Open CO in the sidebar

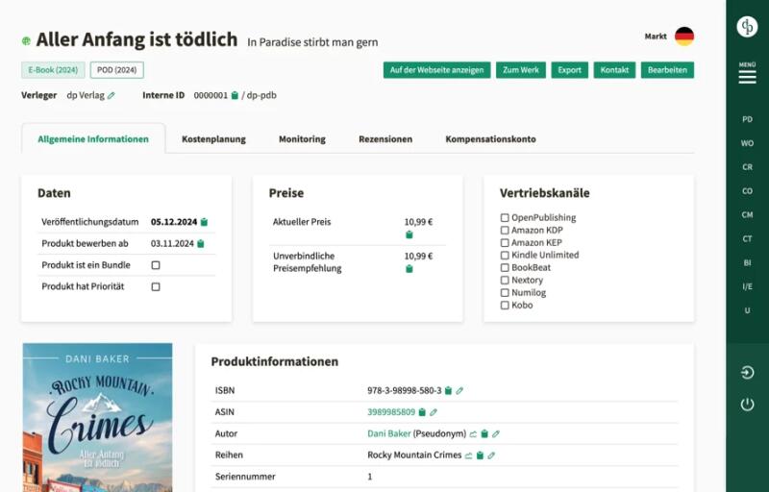pyautogui.click(x=747, y=191)
